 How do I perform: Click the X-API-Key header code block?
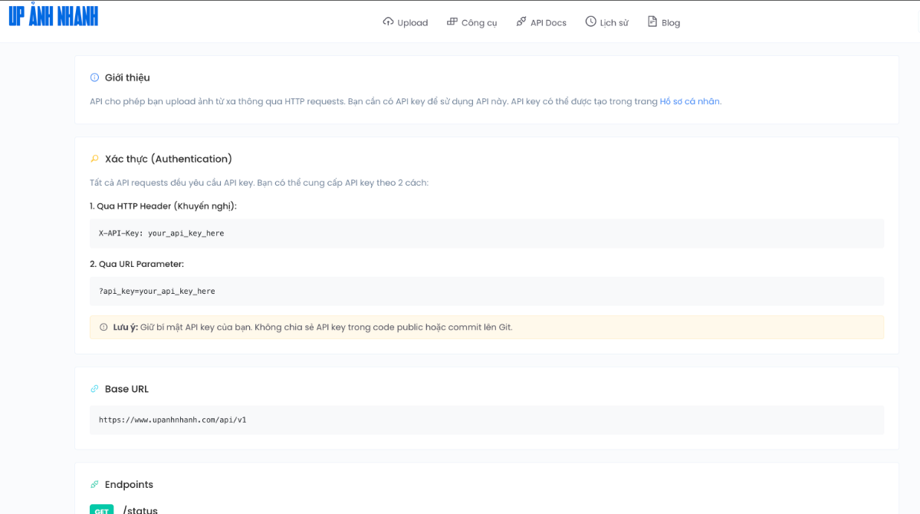pos(486,233)
